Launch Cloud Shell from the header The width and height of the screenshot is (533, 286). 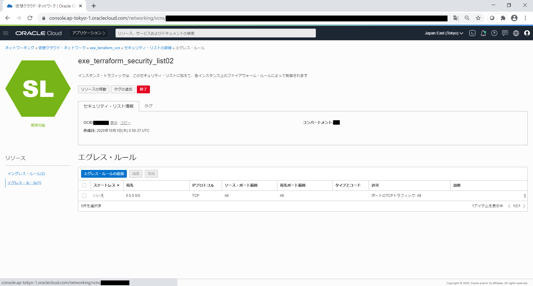pos(472,33)
